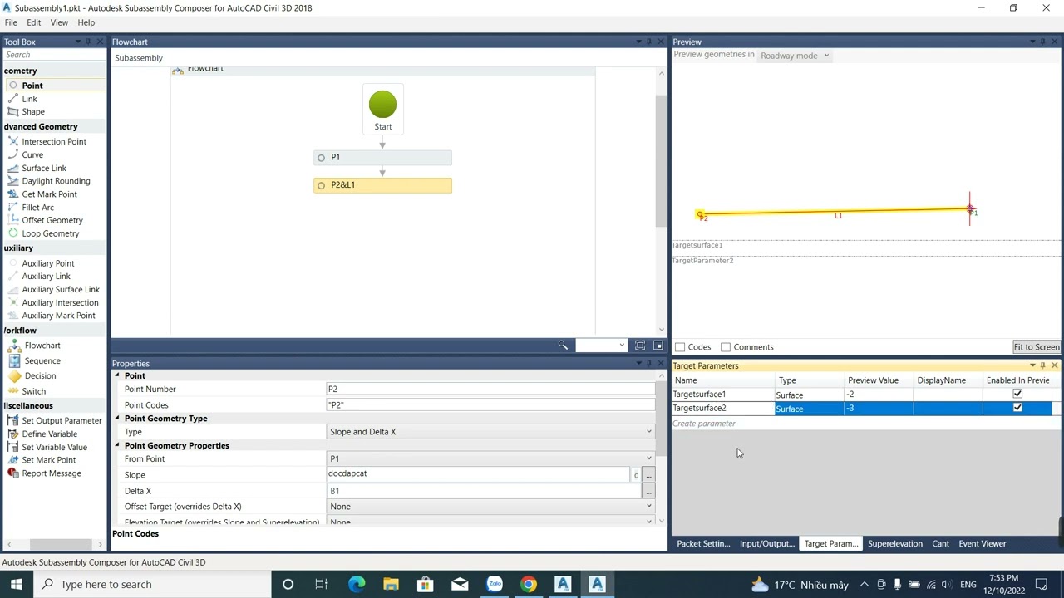Collapse the Point Geometry Properties section
The image size is (1064, 598).
(117, 445)
